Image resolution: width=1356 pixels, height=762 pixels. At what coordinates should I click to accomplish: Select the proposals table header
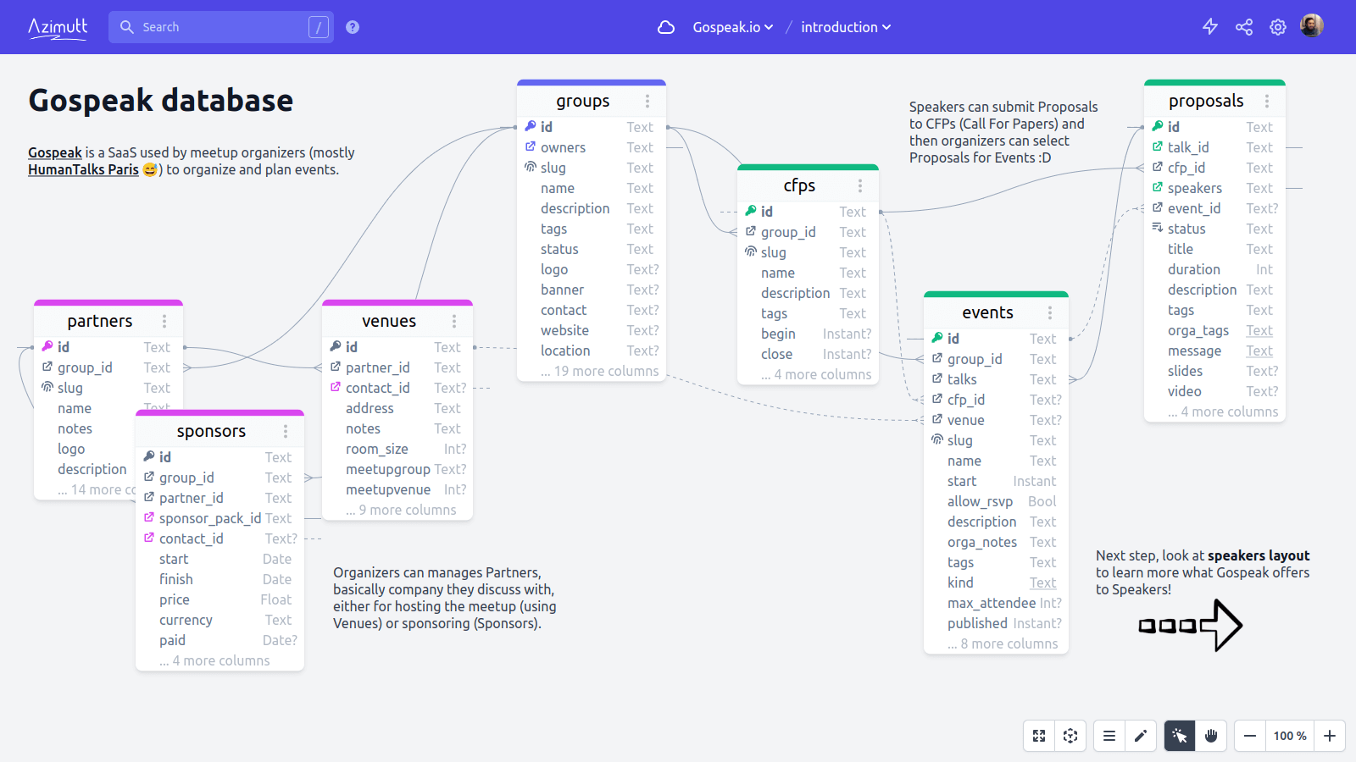tap(1214, 101)
